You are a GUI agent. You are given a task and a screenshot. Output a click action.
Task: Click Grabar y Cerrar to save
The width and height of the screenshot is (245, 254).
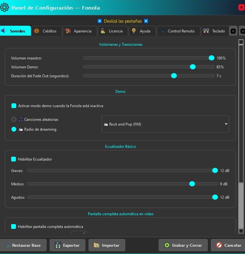183,245
